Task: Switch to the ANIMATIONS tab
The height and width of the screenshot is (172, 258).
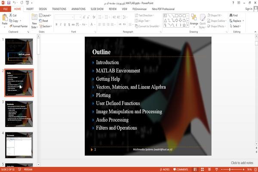Action: [x=78, y=9]
